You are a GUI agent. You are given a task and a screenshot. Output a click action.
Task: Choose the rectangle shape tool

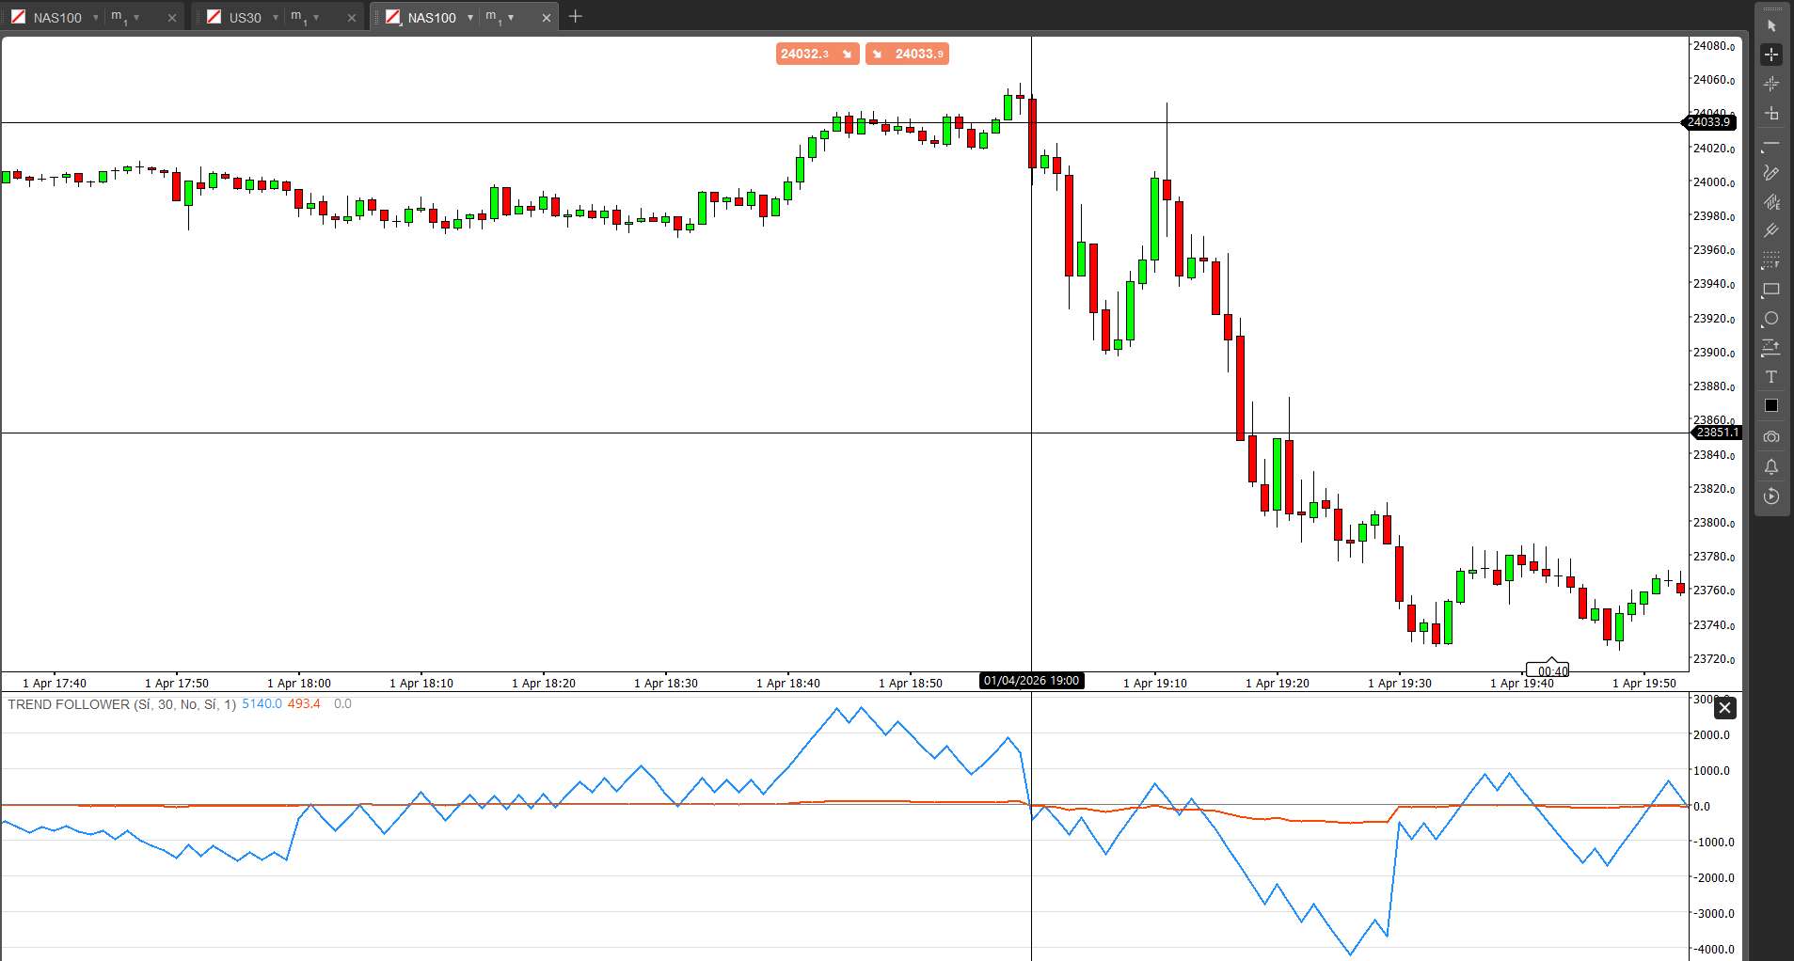[x=1771, y=290]
